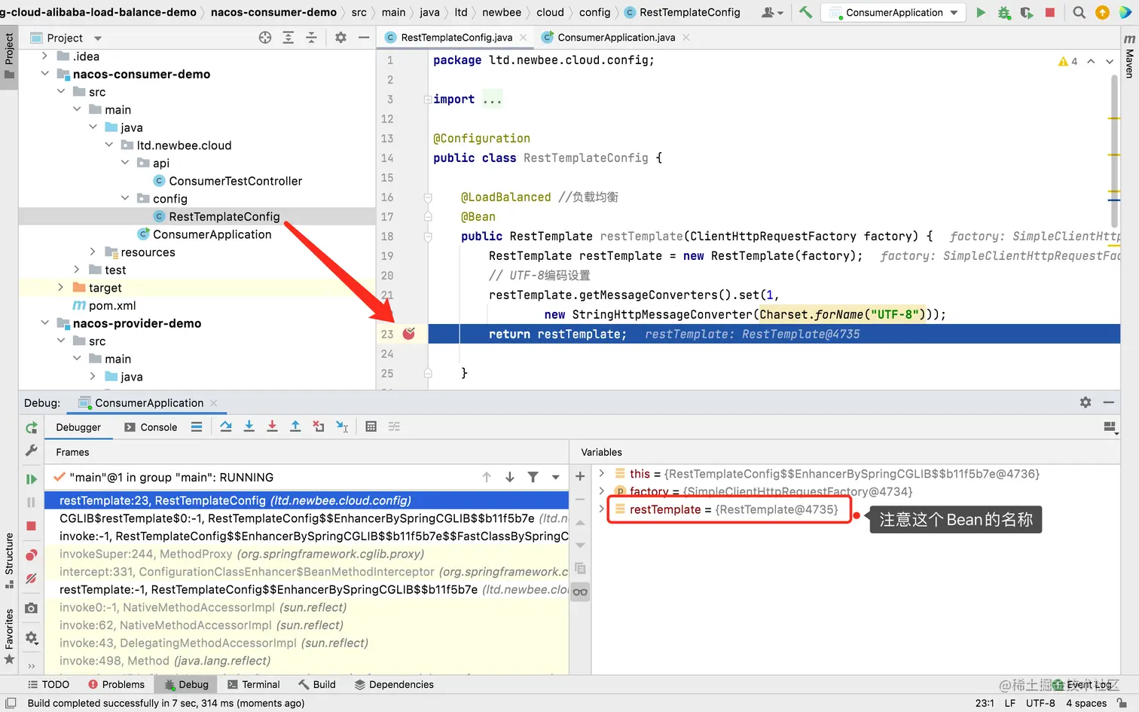1139x712 pixels.
Task: Collapse the nacos-provider-demo module
Action: tap(44, 323)
